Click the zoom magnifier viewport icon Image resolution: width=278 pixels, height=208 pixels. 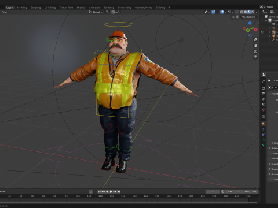coord(255,40)
